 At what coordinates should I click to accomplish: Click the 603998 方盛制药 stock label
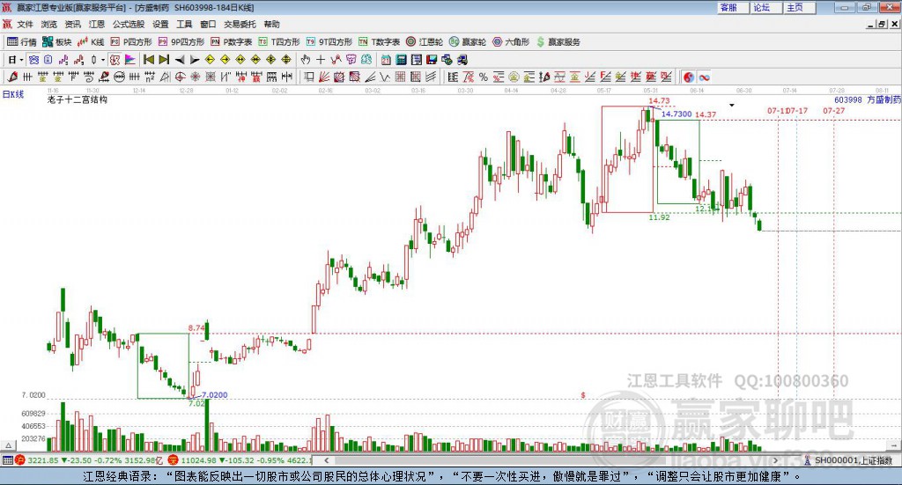coord(868,99)
